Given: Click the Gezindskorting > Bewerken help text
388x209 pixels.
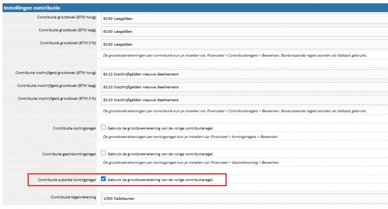Looking at the screenshot, I should click(x=191, y=162).
